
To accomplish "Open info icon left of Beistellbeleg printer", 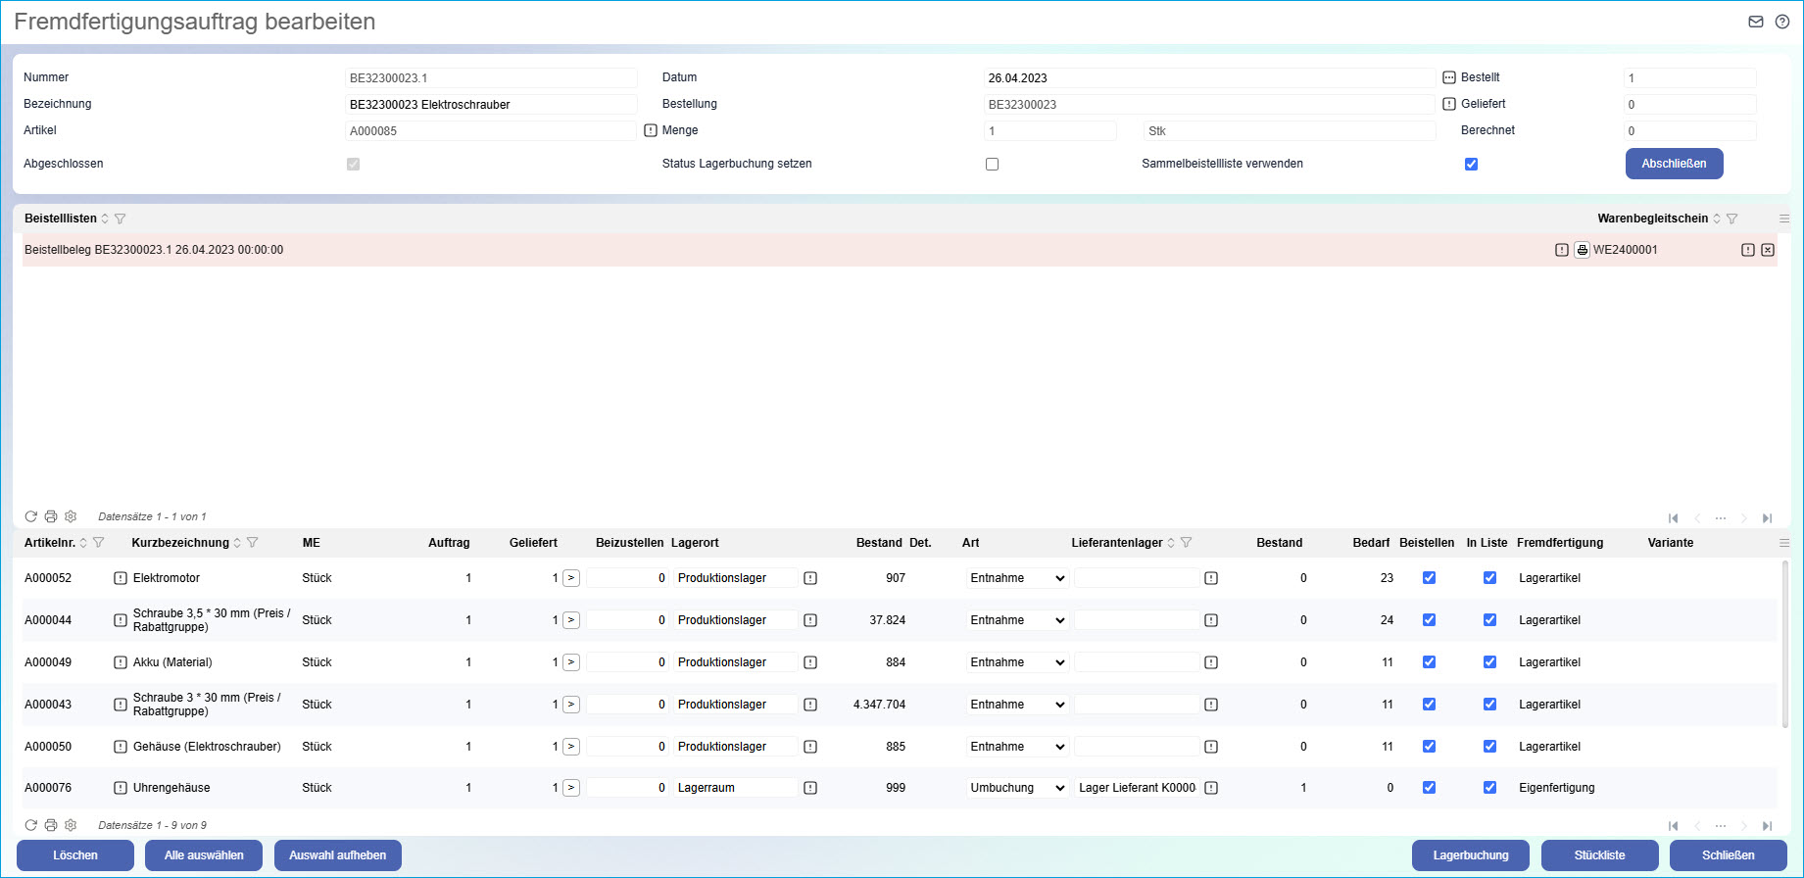I will click(x=1562, y=250).
